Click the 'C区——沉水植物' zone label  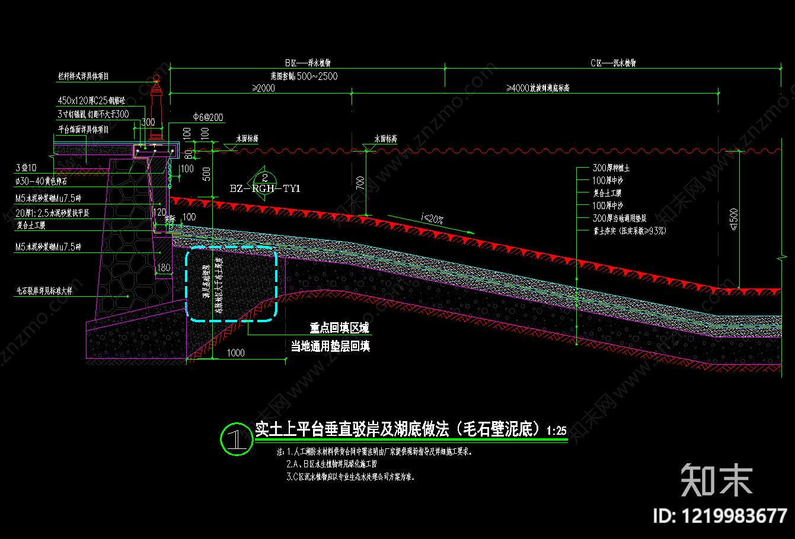[613, 63]
